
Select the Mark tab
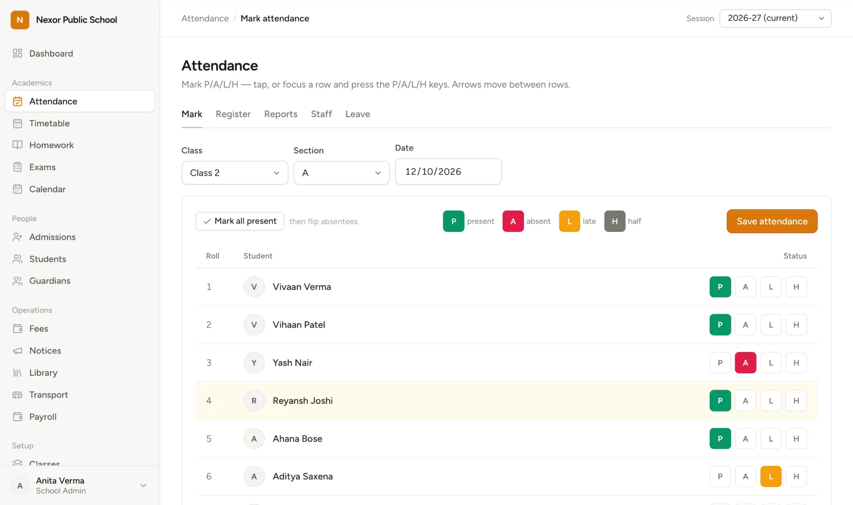pos(192,114)
